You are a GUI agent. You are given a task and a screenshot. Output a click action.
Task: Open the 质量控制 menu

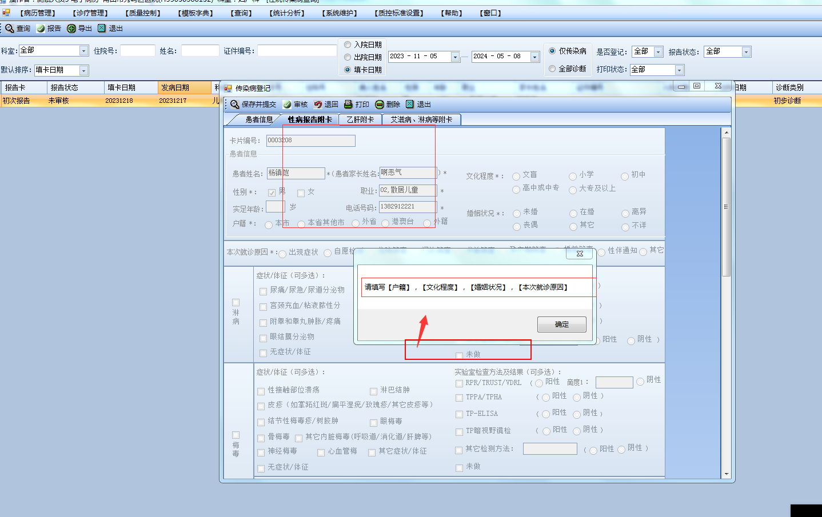143,13
